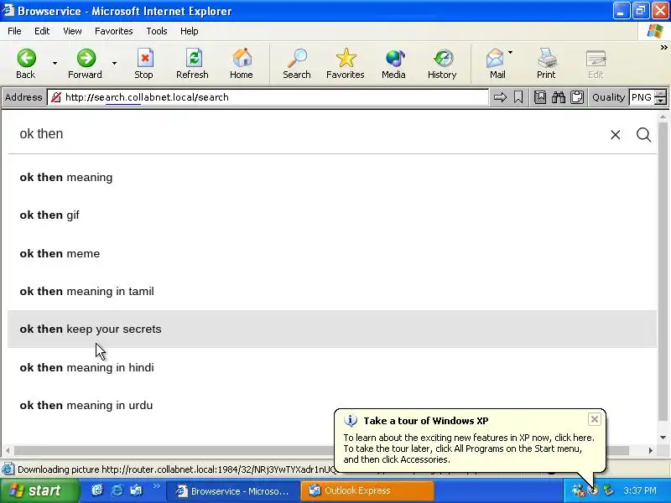Click the Quality PNG field
Image resolution: width=671 pixels, height=503 pixels.
pos(642,97)
